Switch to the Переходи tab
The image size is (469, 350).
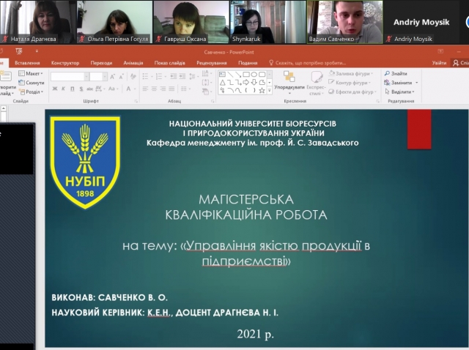101,63
